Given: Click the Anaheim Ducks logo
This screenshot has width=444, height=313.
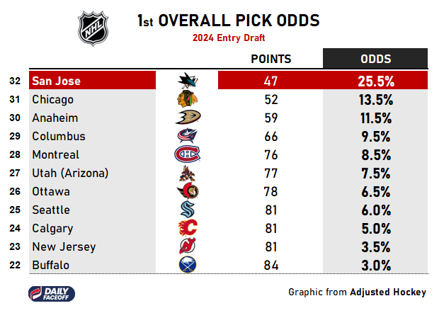Looking at the screenshot, I should (x=187, y=118).
